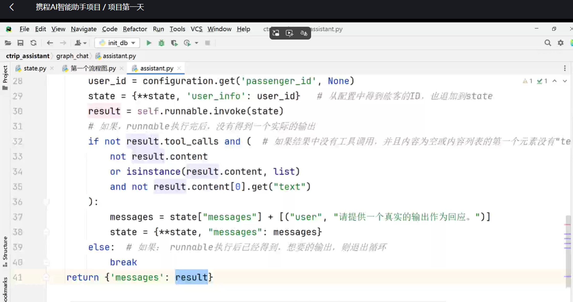The width and height of the screenshot is (573, 302).
Task: Select the assistant.py editor tab
Action: pyautogui.click(x=157, y=69)
